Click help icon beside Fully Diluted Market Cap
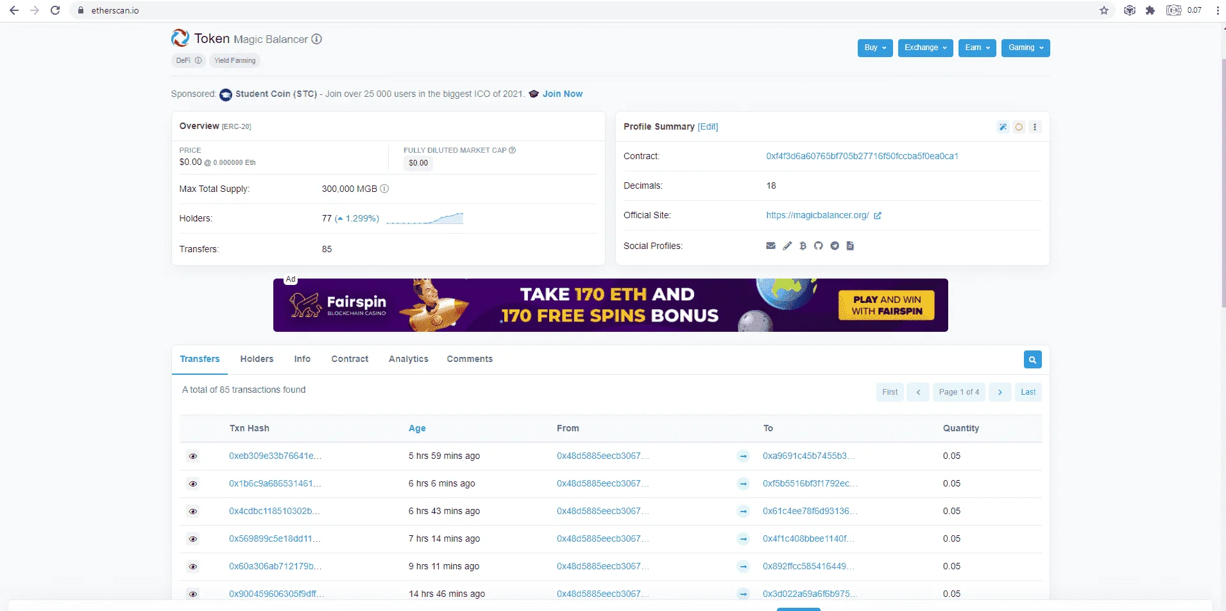Viewport: 1226px width, 611px height. [x=513, y=150]
